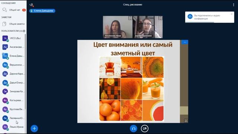
Task: Open the three-dot options menu
Action: (x=234, y=5)
